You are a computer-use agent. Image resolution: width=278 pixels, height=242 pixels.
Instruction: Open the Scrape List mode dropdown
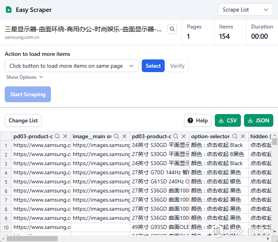[245, 10]
